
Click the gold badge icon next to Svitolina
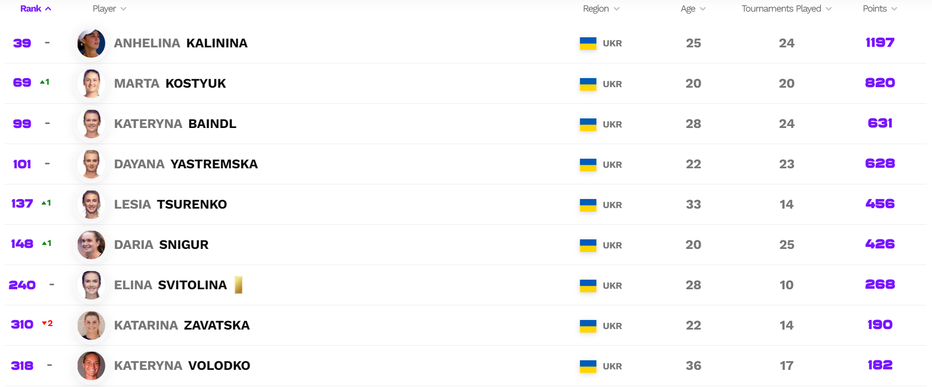point(239,285)
